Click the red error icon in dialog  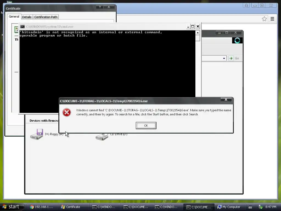pos(67,112)
